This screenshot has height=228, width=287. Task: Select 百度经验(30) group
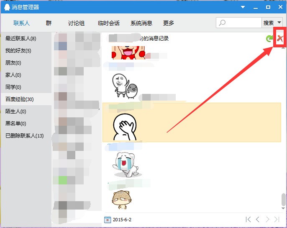26,99
